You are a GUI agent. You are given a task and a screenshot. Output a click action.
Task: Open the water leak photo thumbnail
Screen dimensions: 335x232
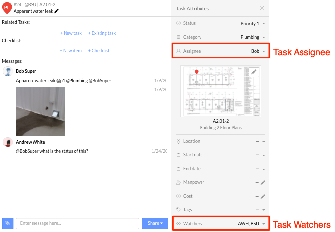point(40,112)
